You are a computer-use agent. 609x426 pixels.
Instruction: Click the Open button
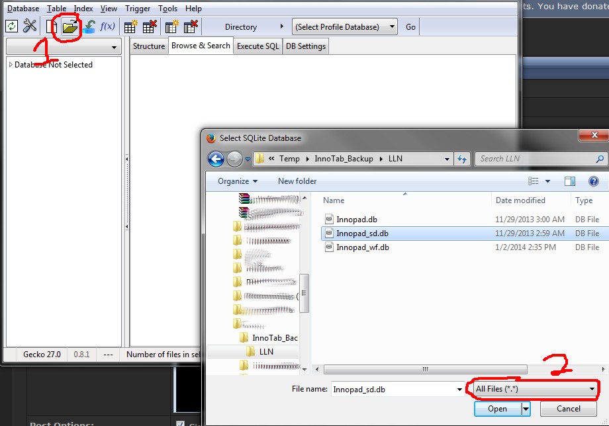click(497, 409)
